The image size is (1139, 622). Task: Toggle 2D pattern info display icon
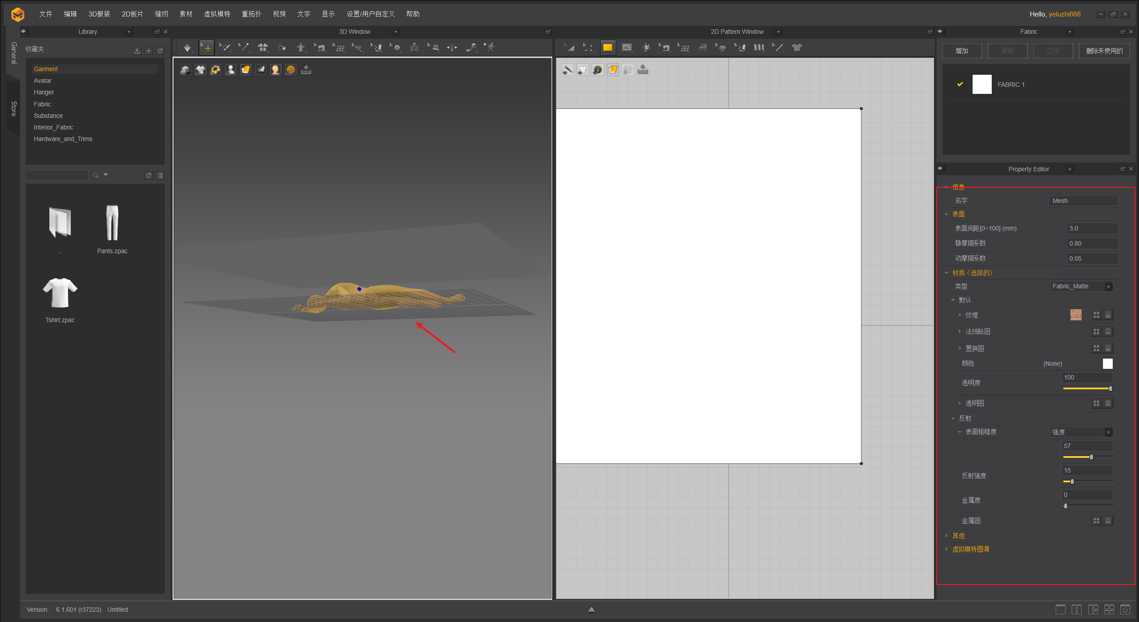pos(598,70)
